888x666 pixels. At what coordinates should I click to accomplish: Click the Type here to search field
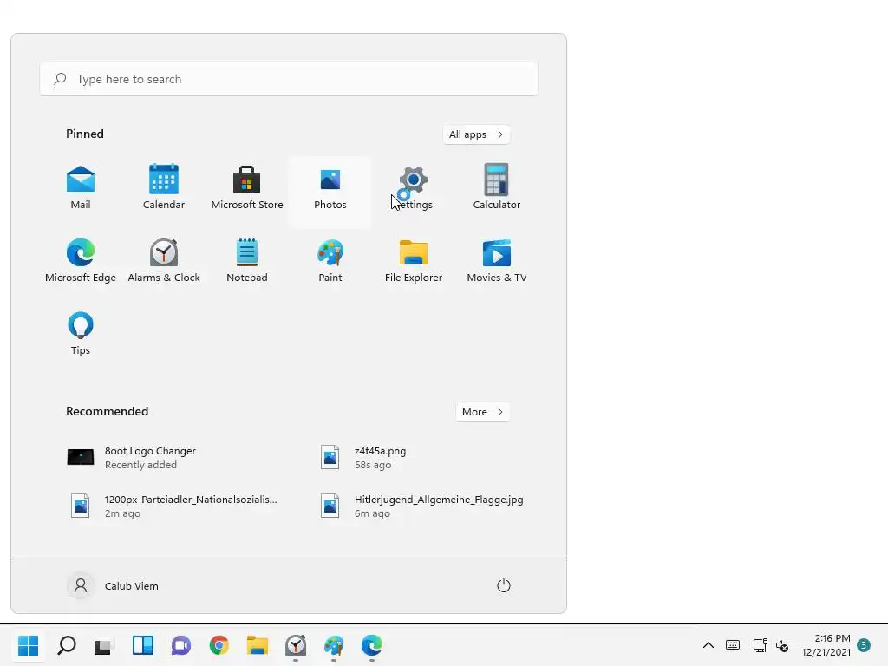coord(289,79)
